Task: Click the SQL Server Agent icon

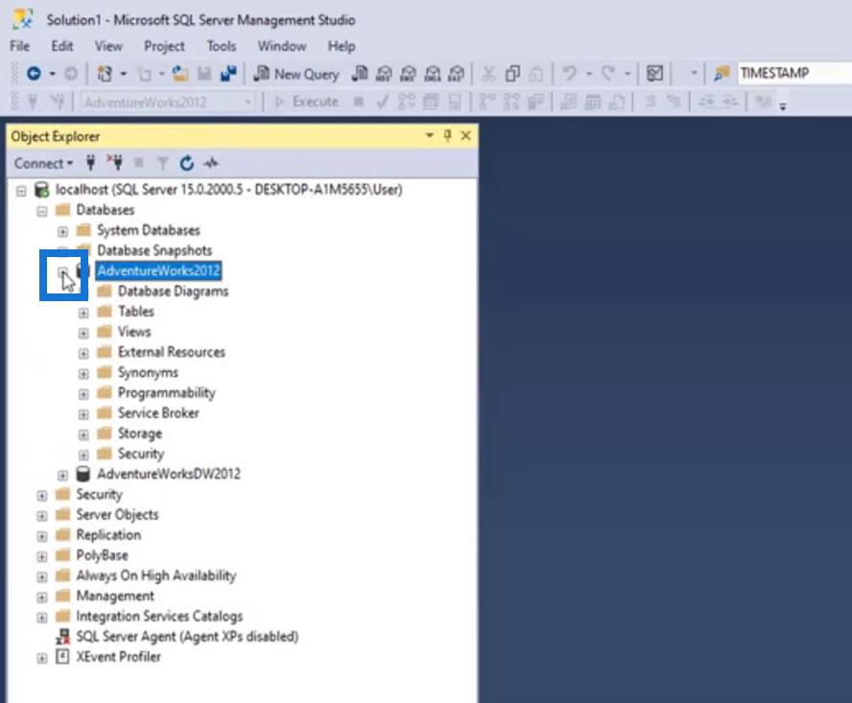Action: (63, 636)
